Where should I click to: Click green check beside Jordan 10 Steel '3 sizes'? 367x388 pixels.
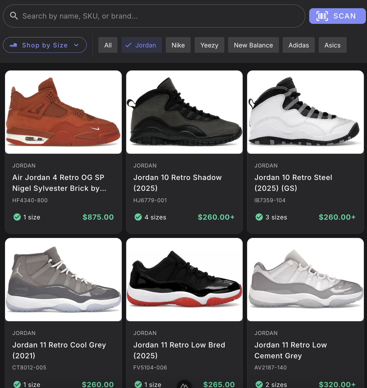[259, 217]
